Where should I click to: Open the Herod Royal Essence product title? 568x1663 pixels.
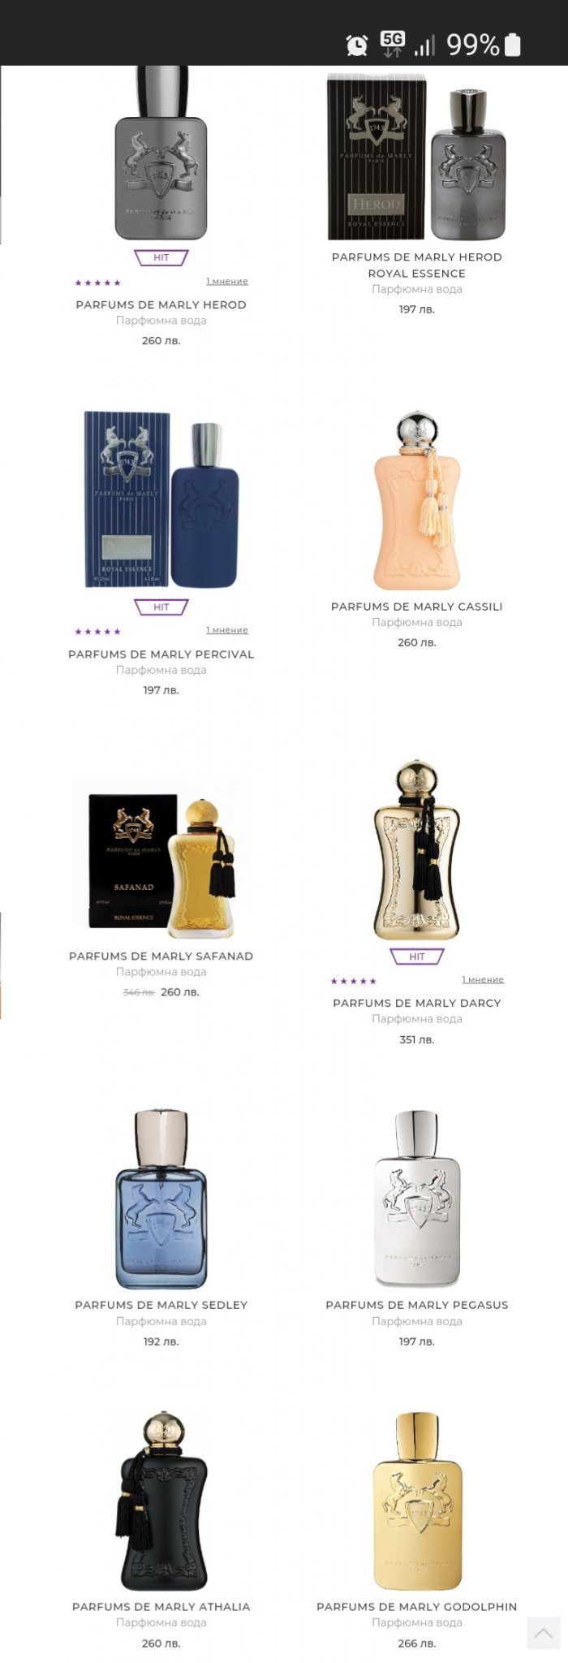pyautogui.click(x=417, y=265)
